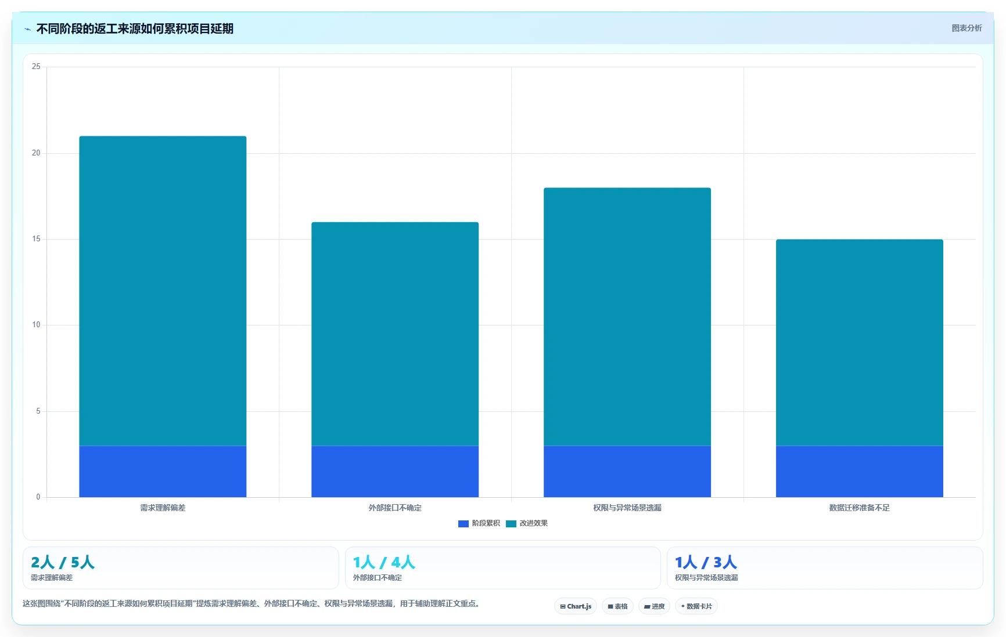
Task: Click the Chart.js tag chip
Action: [x=576, y=606]
